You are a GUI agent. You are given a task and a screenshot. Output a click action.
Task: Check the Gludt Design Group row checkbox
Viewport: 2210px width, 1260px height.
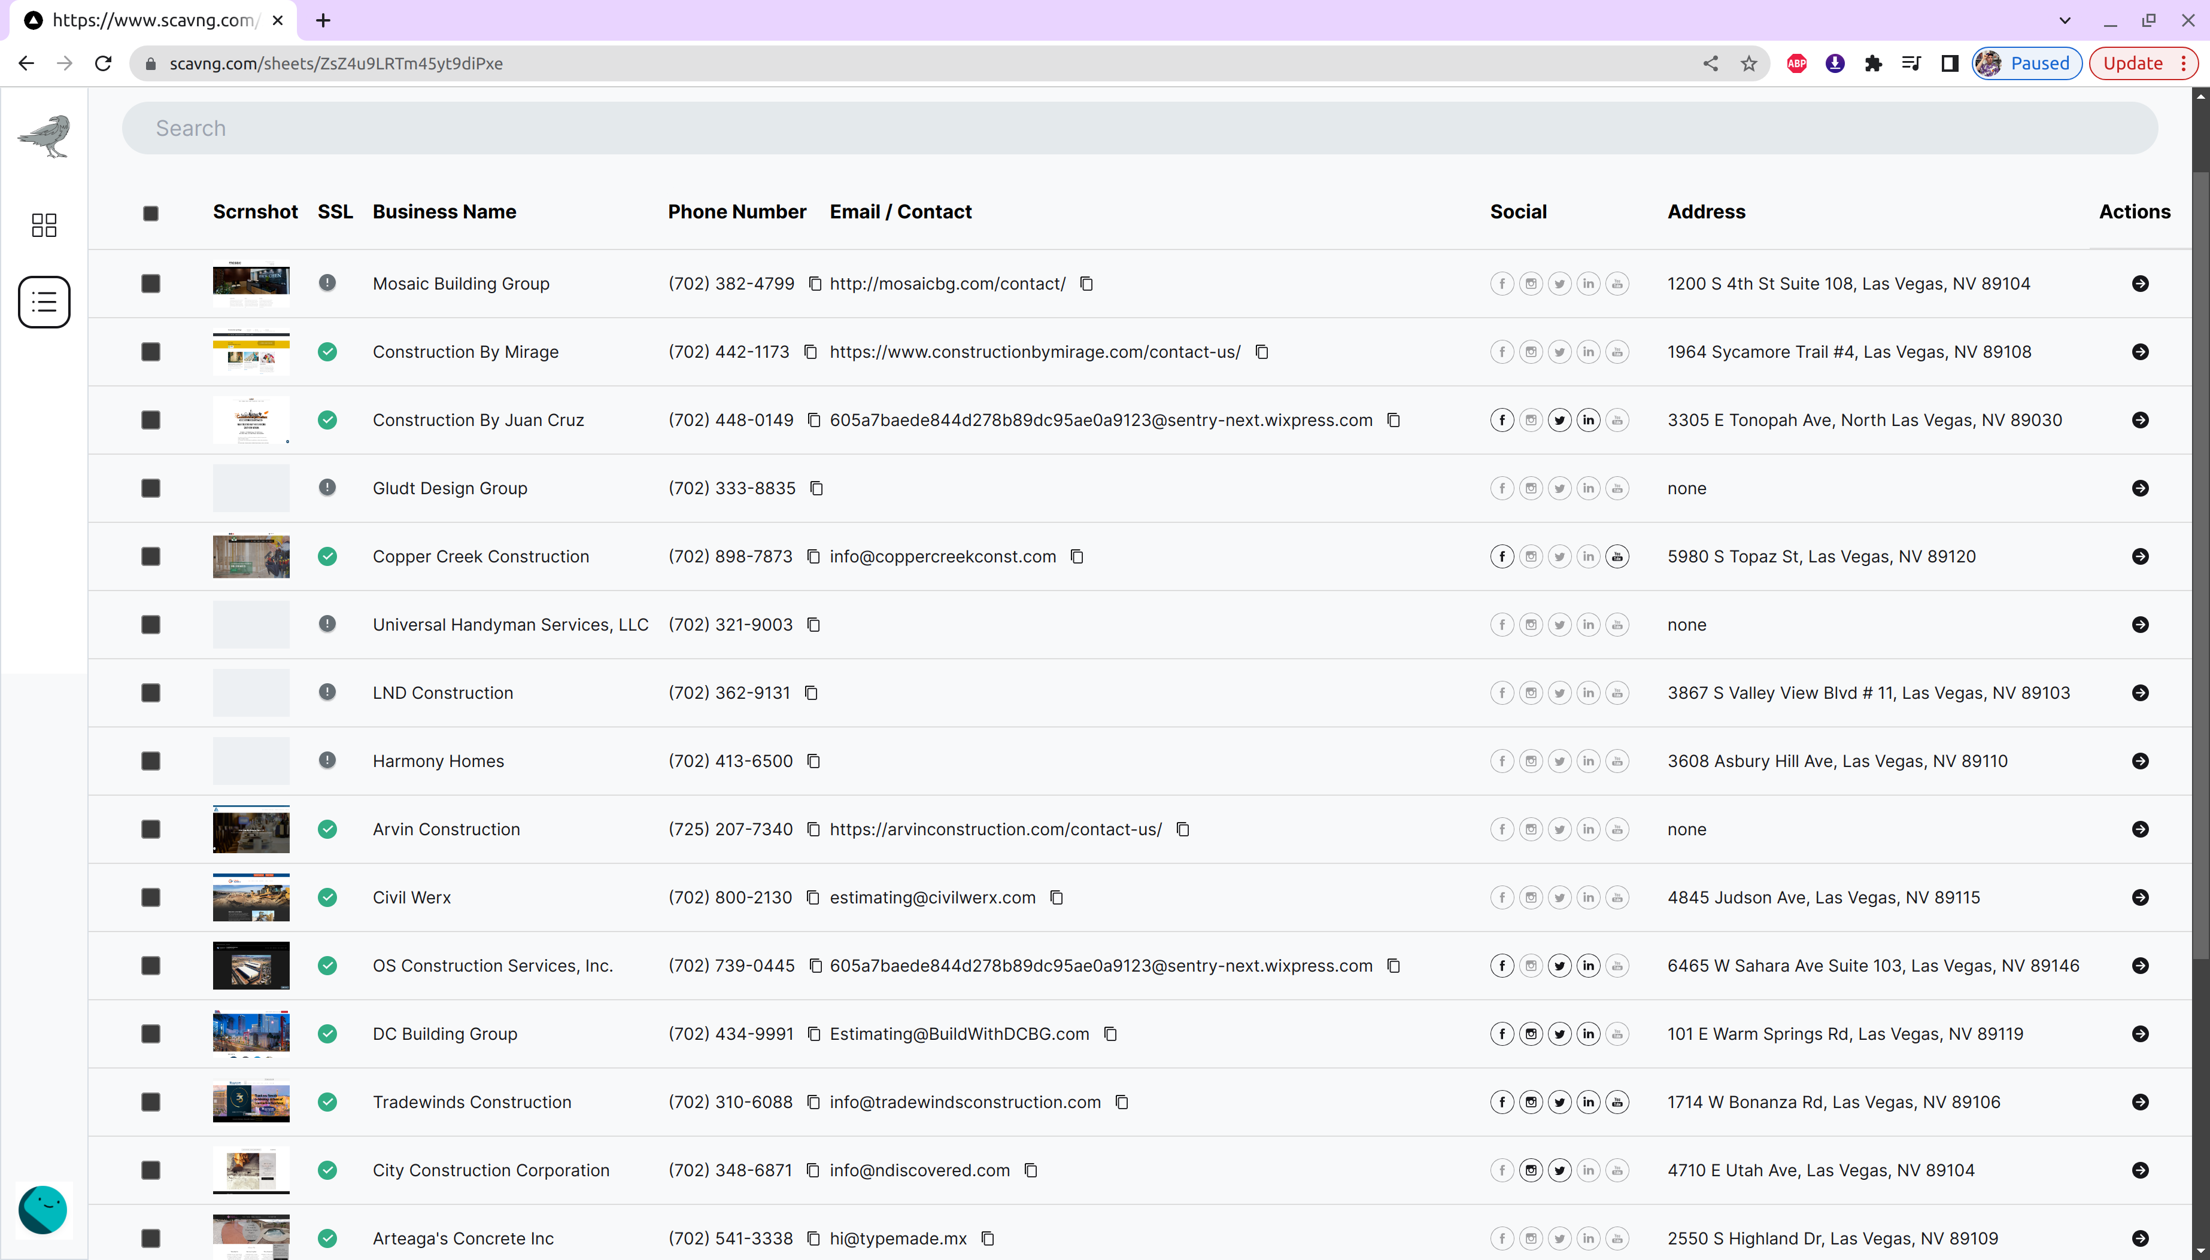click(x=151, y=488)
